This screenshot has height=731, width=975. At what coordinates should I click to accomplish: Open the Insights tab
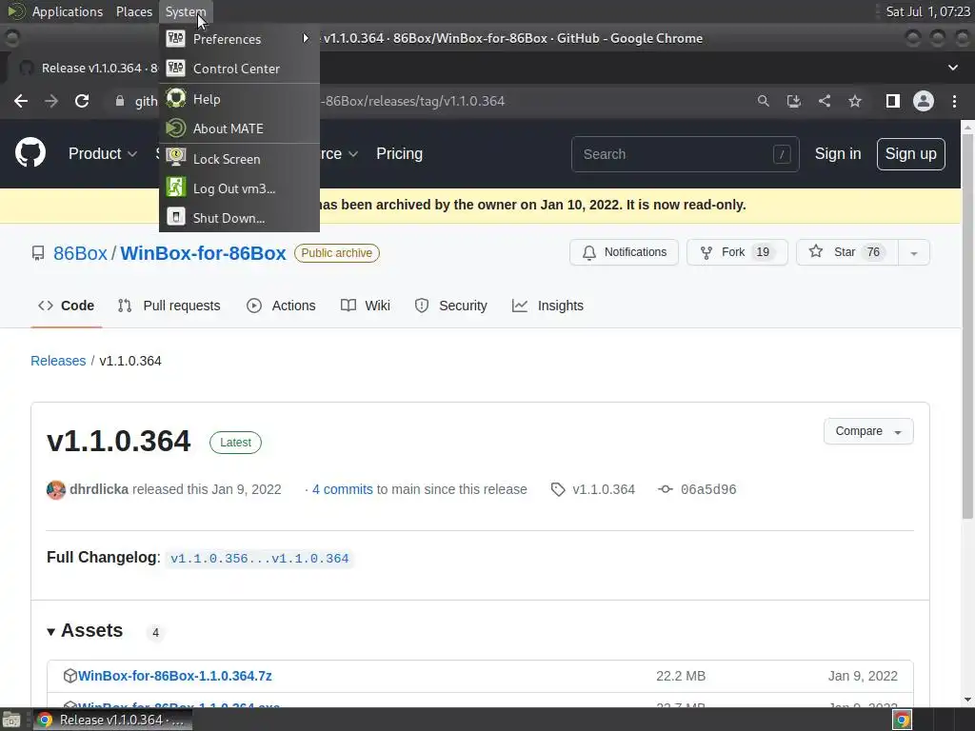(547, 306)
